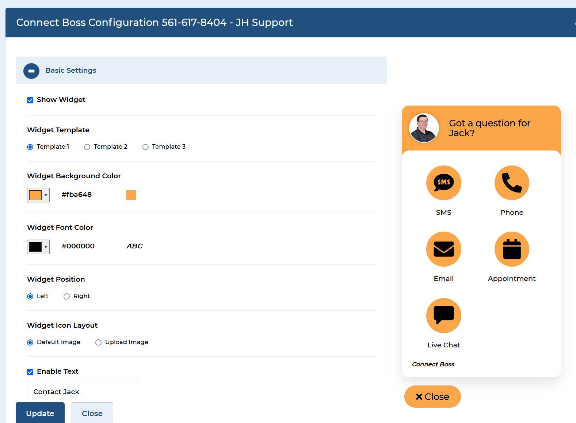The height and width of the screenshot is (423, 576).
Task: Click the Live Chat bubble icon
Action: (443, 316)
